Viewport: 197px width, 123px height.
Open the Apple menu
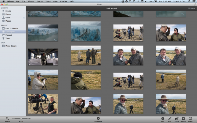[4, 1]
